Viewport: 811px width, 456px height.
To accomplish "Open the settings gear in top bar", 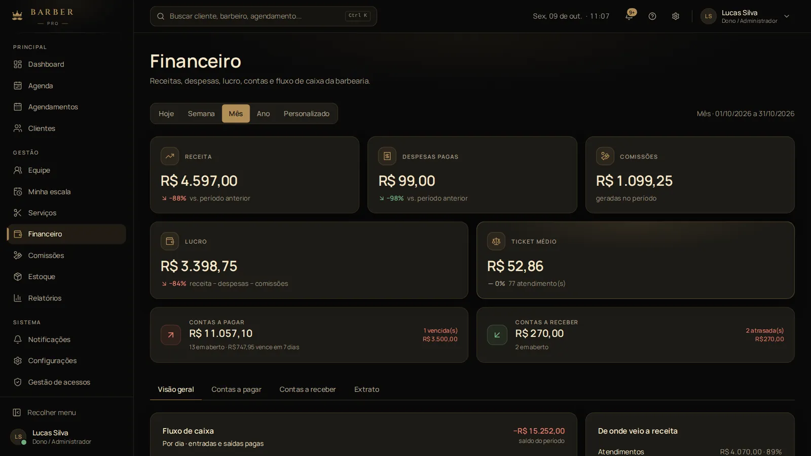I will (676, 16).
